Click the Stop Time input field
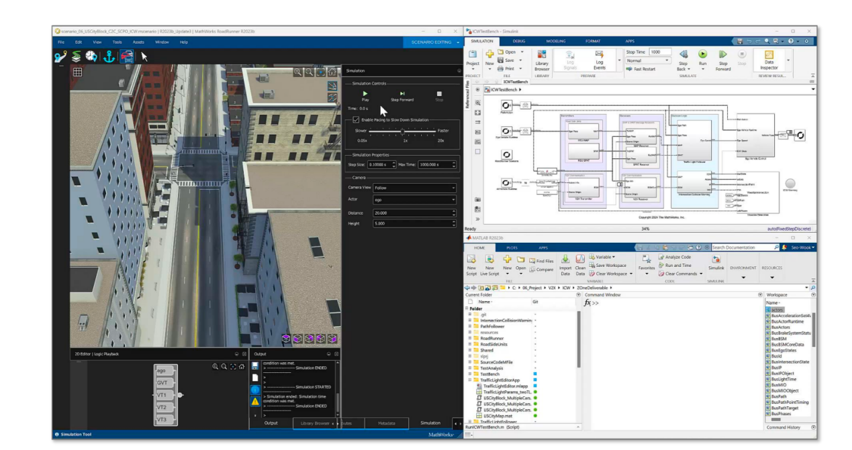Viewport: 852px width, 450px height. [659, 52]
